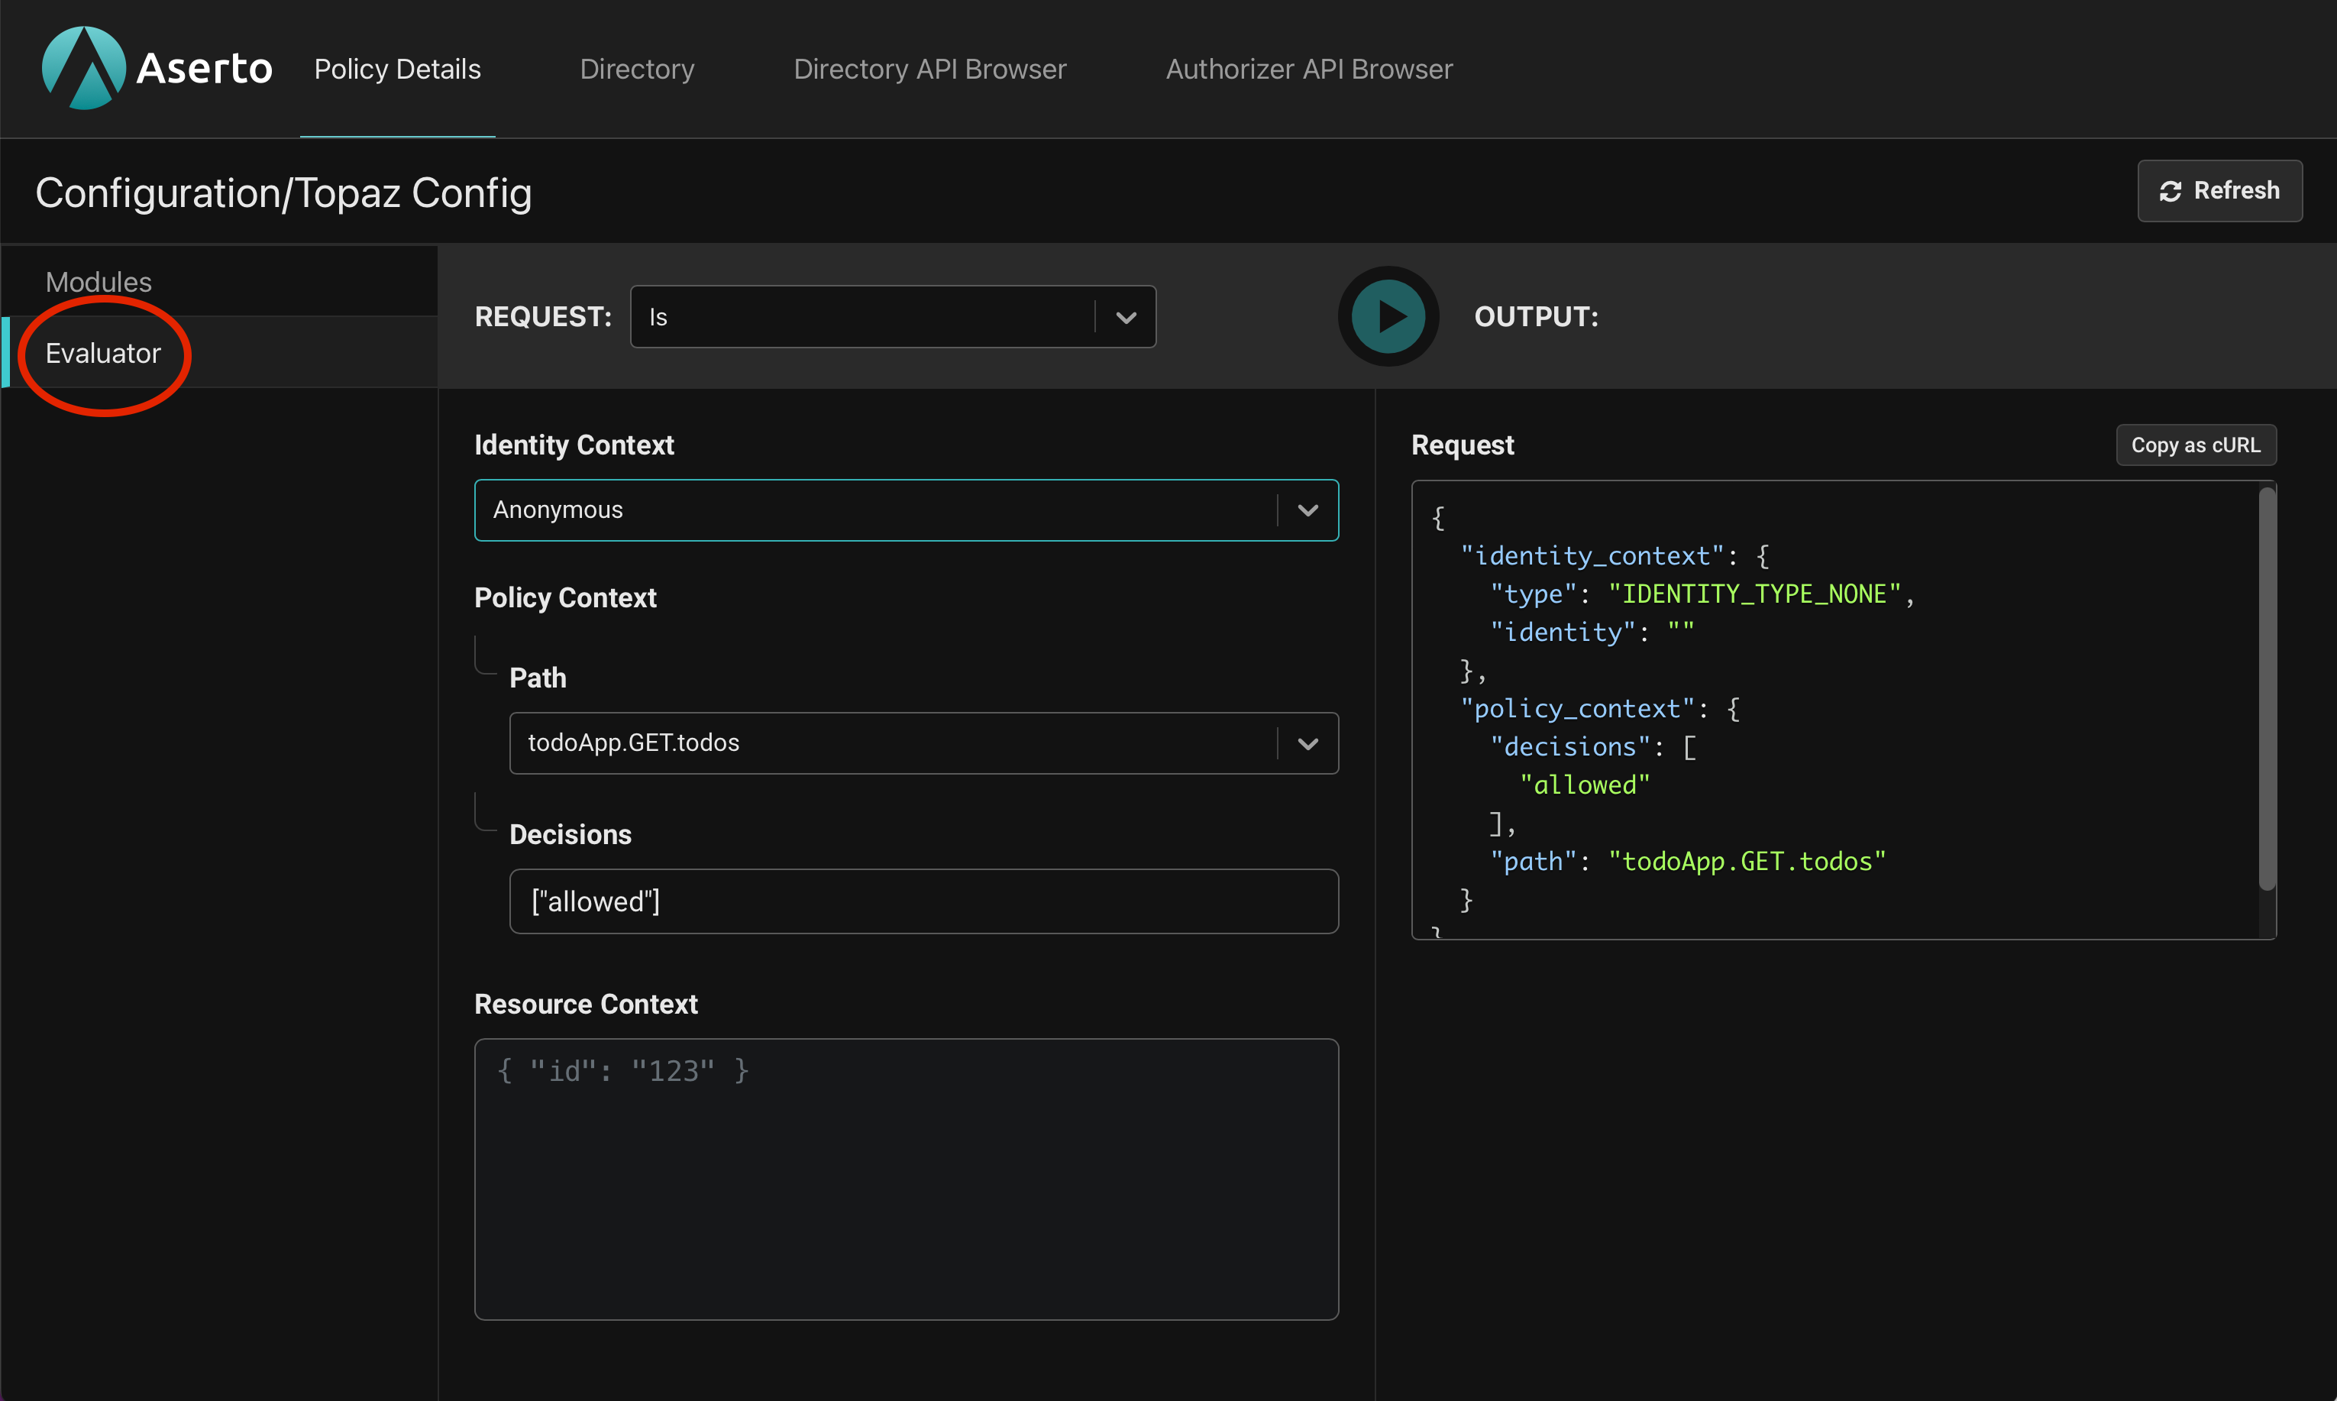Click the Request heading in the output panel
The width and height of the screenshot is (2337, 1401).
(x=1462, y=445)
